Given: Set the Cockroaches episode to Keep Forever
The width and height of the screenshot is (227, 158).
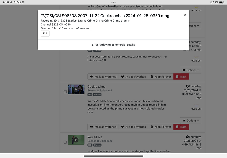Looking at the screenshot, I should tap(160, 127).
